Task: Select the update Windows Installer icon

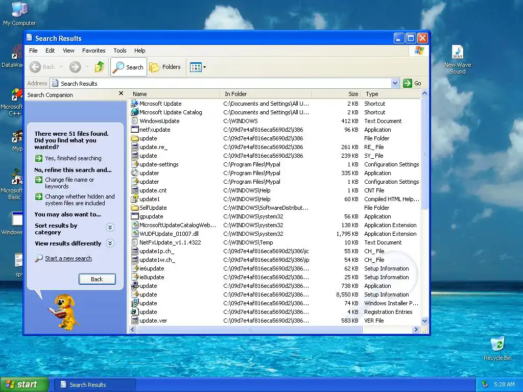Action: (x=135, y=303)
